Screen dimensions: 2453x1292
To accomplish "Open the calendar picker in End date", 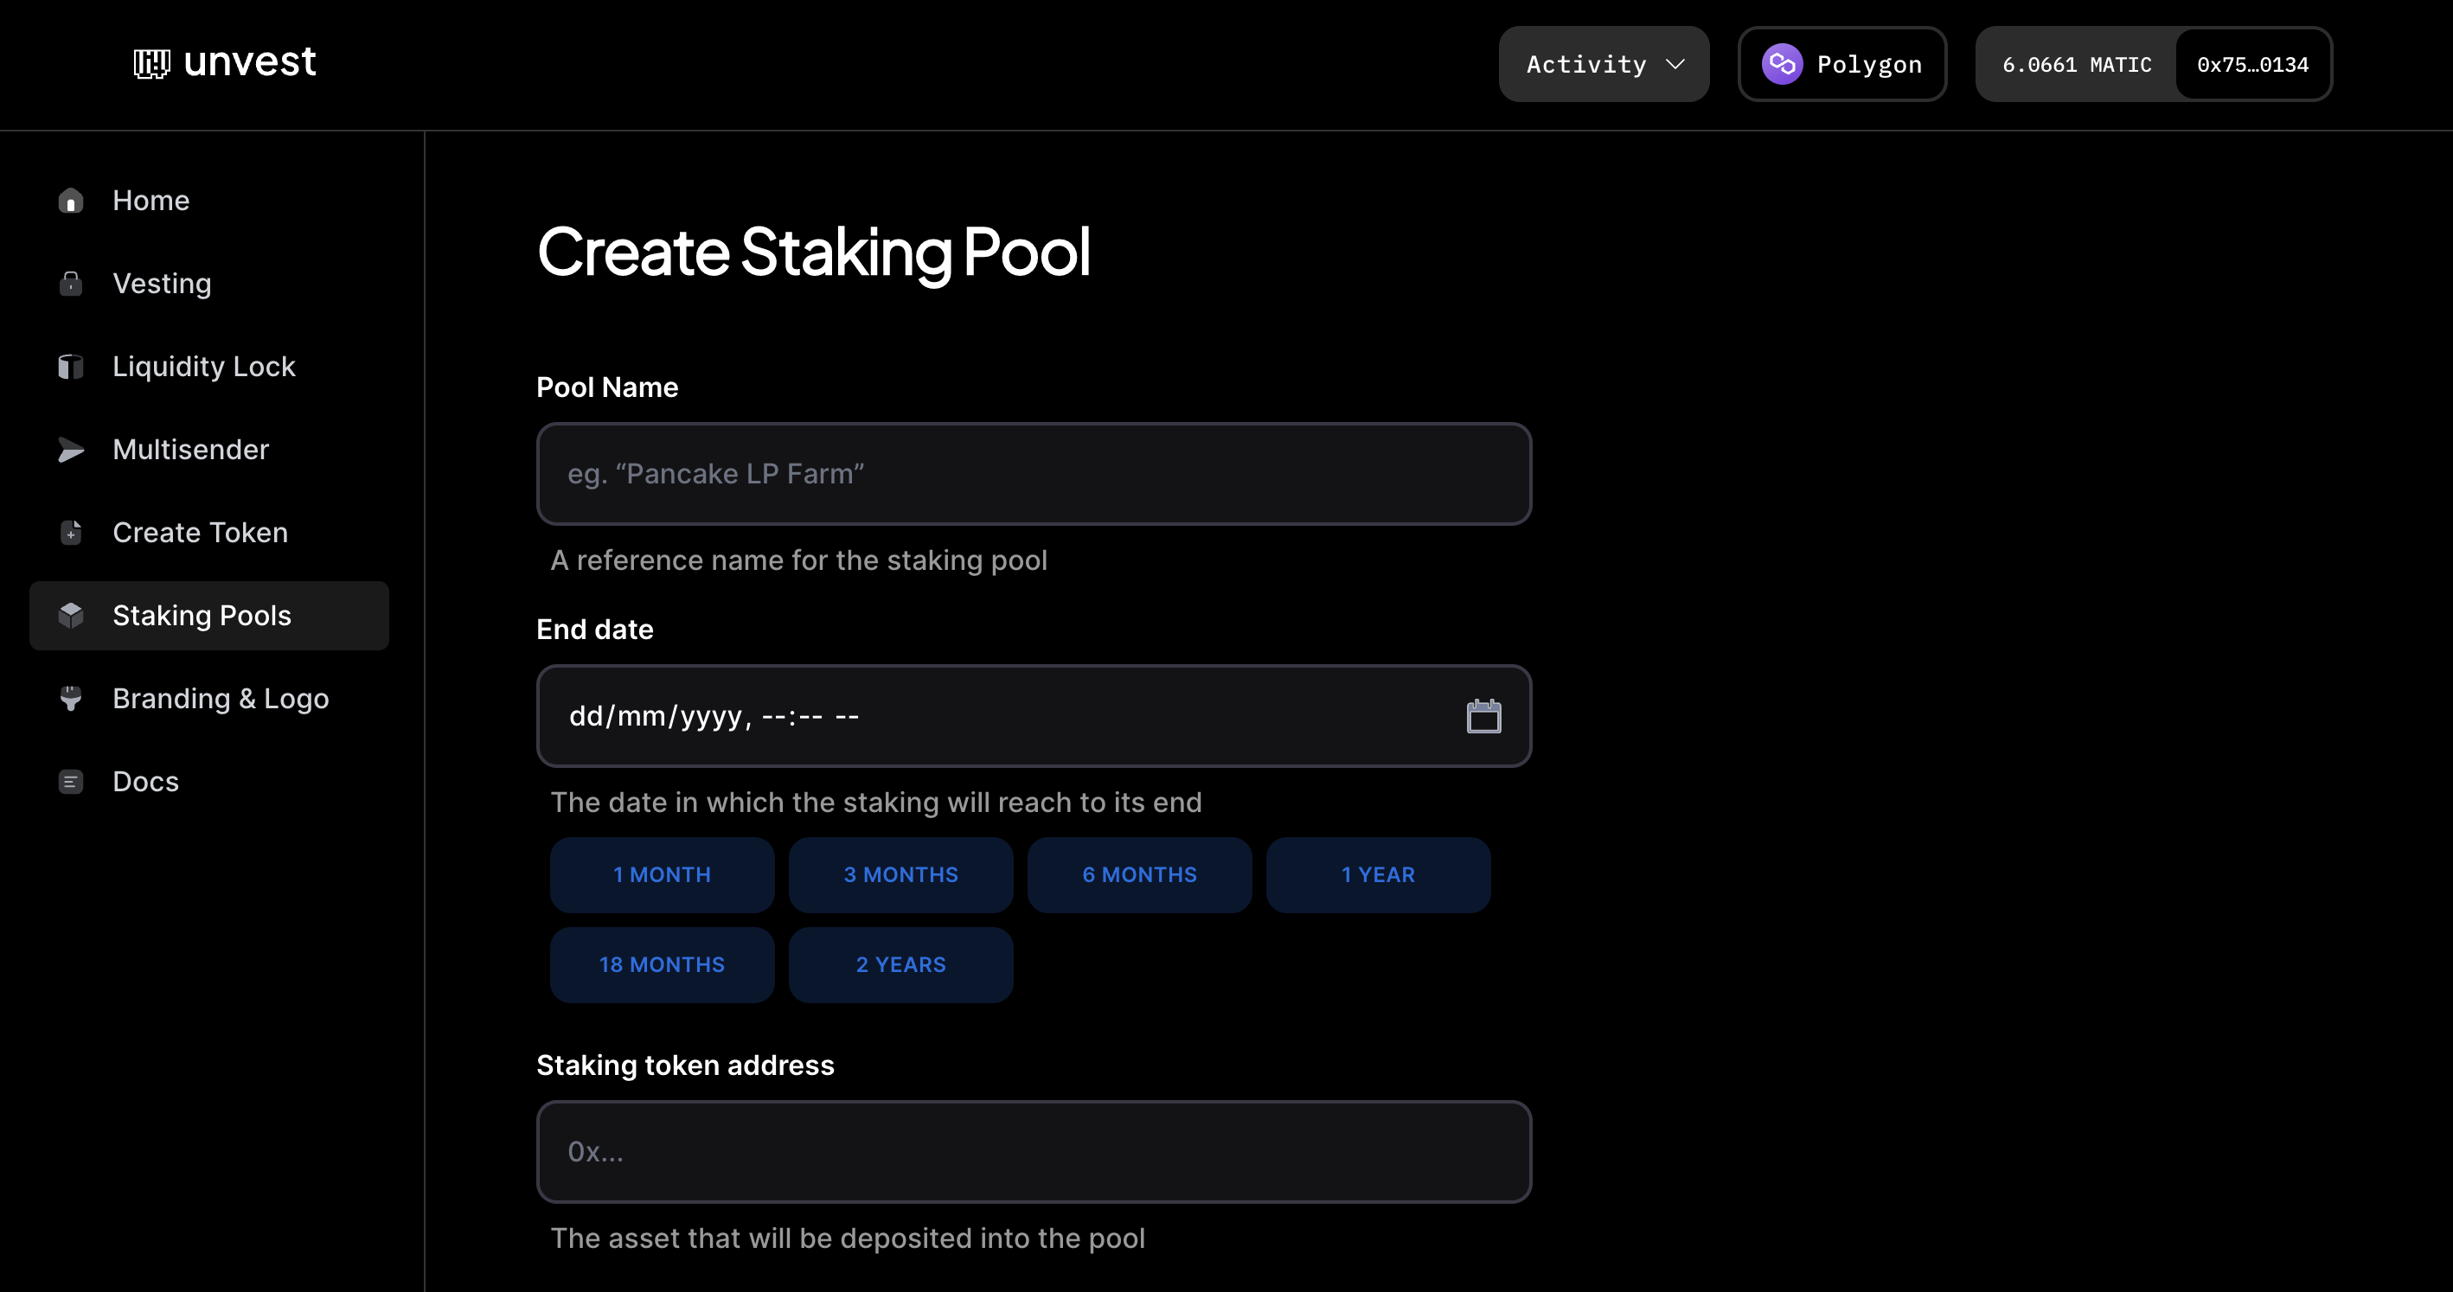I will pyautogui.click(x=1483, y=716).
